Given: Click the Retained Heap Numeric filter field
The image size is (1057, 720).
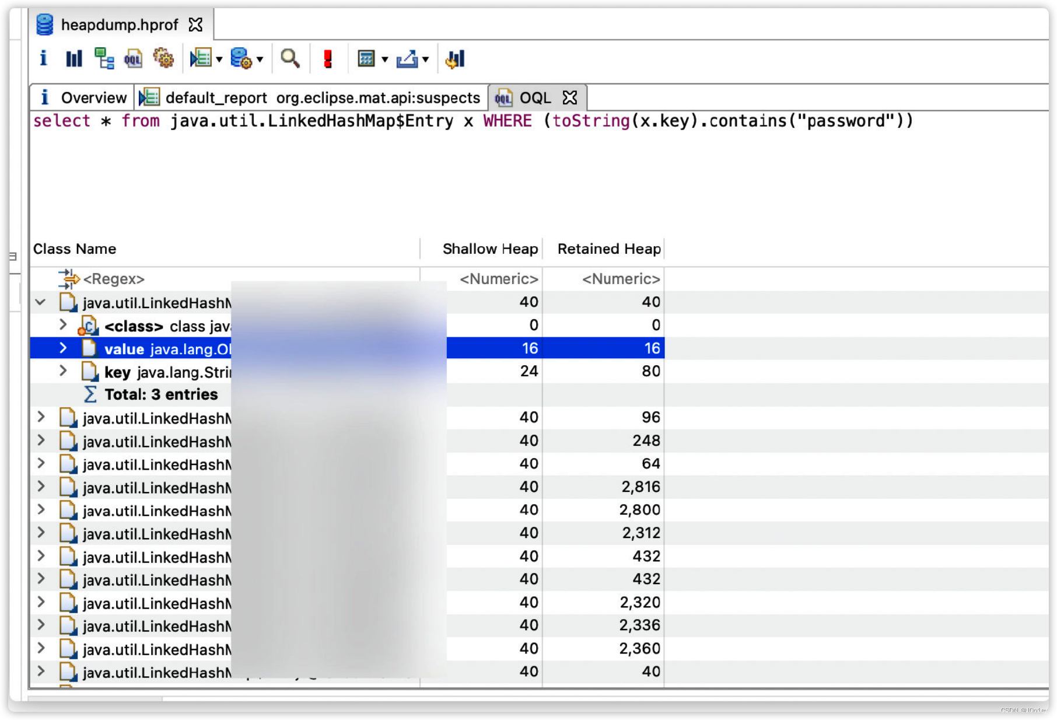Looking at the screenshot, I should (604, 279).
